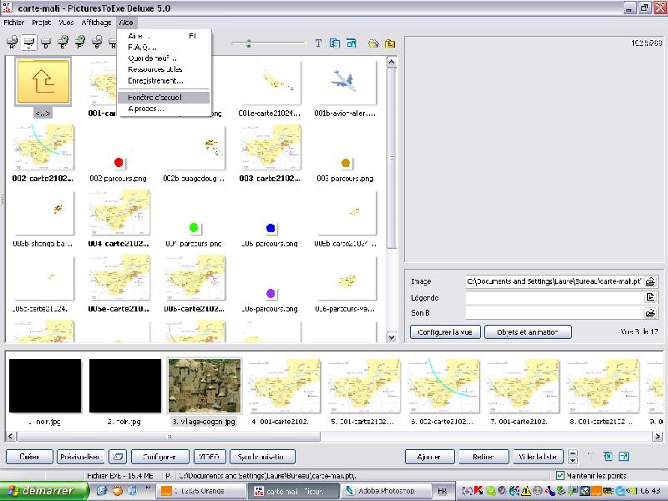
Task: Choose A propos... from the Aide menu
Action: [164, 109]
